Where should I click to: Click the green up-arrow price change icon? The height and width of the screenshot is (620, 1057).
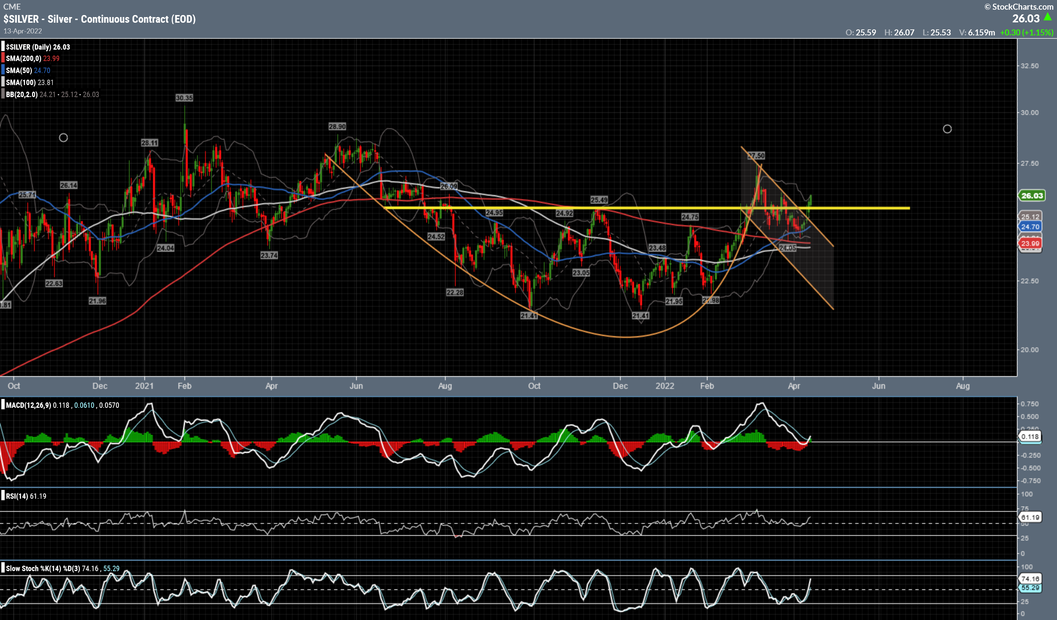[x=1047, y=17]
